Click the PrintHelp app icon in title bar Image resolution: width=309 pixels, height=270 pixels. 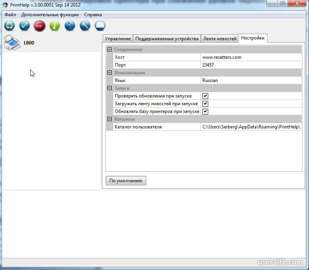tap(5, 5)
